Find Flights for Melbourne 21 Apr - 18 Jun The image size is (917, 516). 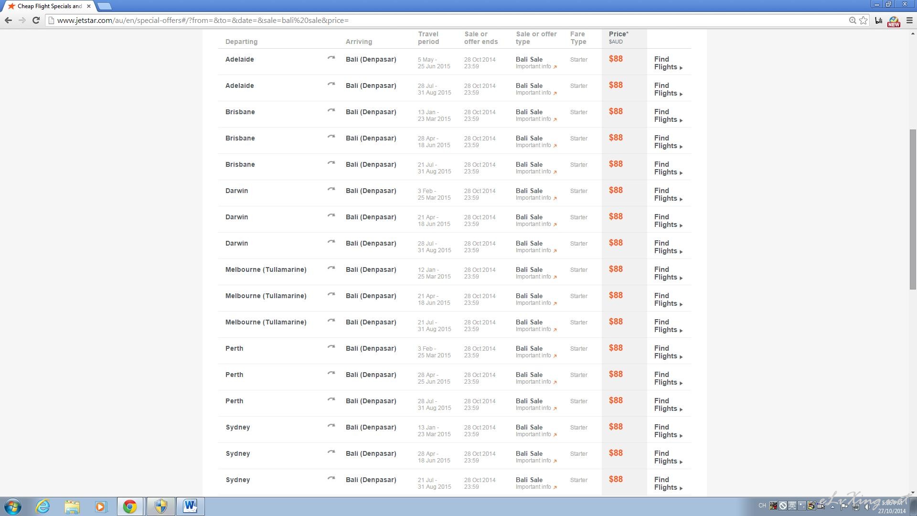pyautogui.click(x=668, y=300)
